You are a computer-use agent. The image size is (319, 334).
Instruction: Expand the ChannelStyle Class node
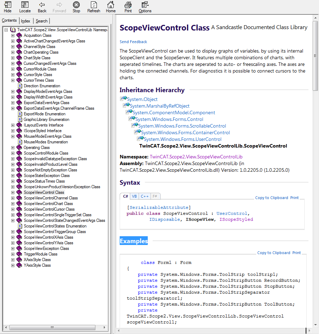pyautogui.click(x=13, y=47)
